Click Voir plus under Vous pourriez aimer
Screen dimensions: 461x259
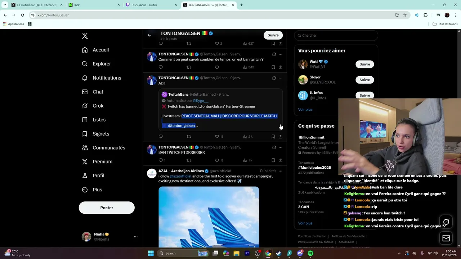click(305, 109)
